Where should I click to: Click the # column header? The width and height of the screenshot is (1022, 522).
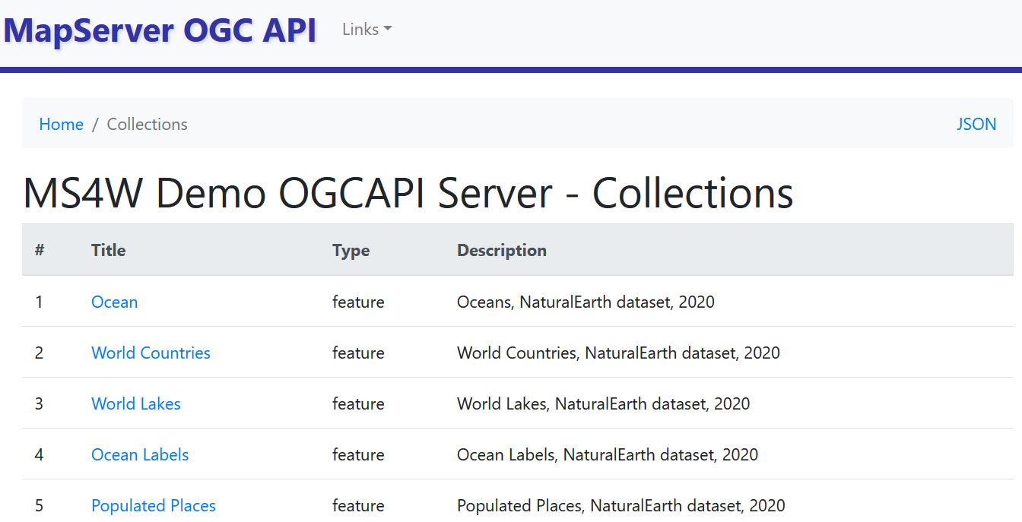click(x=40, y=251)
